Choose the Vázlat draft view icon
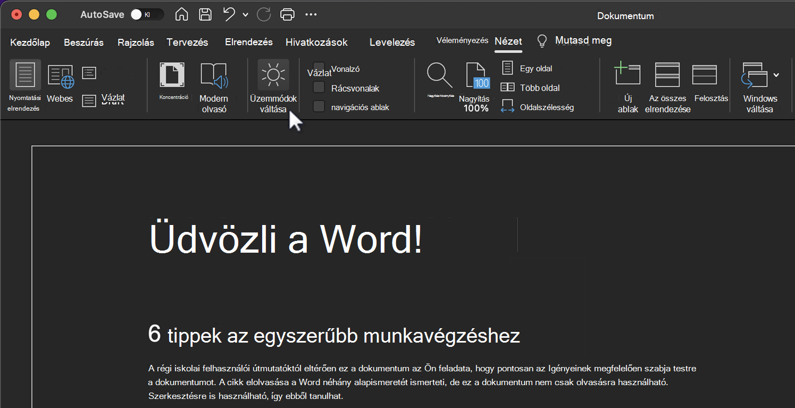 tap(89, 101)
